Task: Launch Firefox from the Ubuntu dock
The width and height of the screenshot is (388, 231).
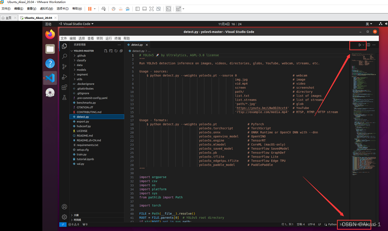Action: pyautogui.click(x=50, y=34)
